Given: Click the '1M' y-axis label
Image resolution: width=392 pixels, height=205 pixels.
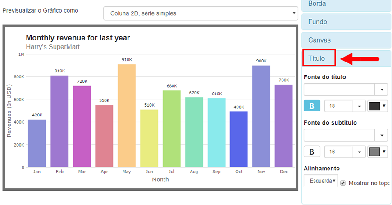Looking at the screenshot, I should tap(22, 54).
